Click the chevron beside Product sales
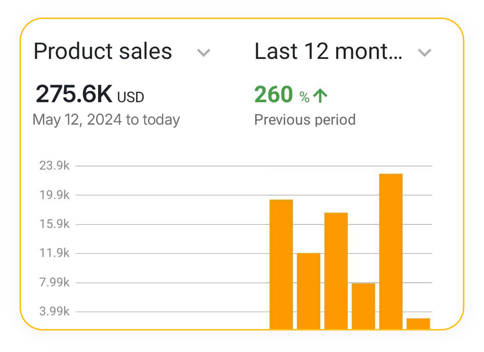This screenshot has width=484, height=352. coord(204,53)
